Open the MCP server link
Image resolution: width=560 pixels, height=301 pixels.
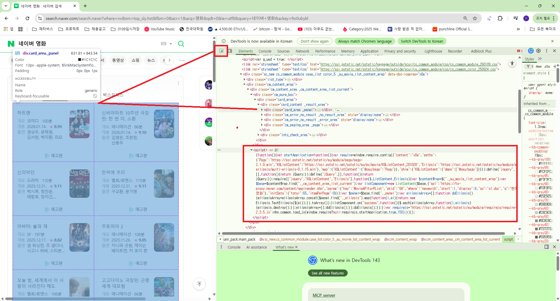point(324,295)
